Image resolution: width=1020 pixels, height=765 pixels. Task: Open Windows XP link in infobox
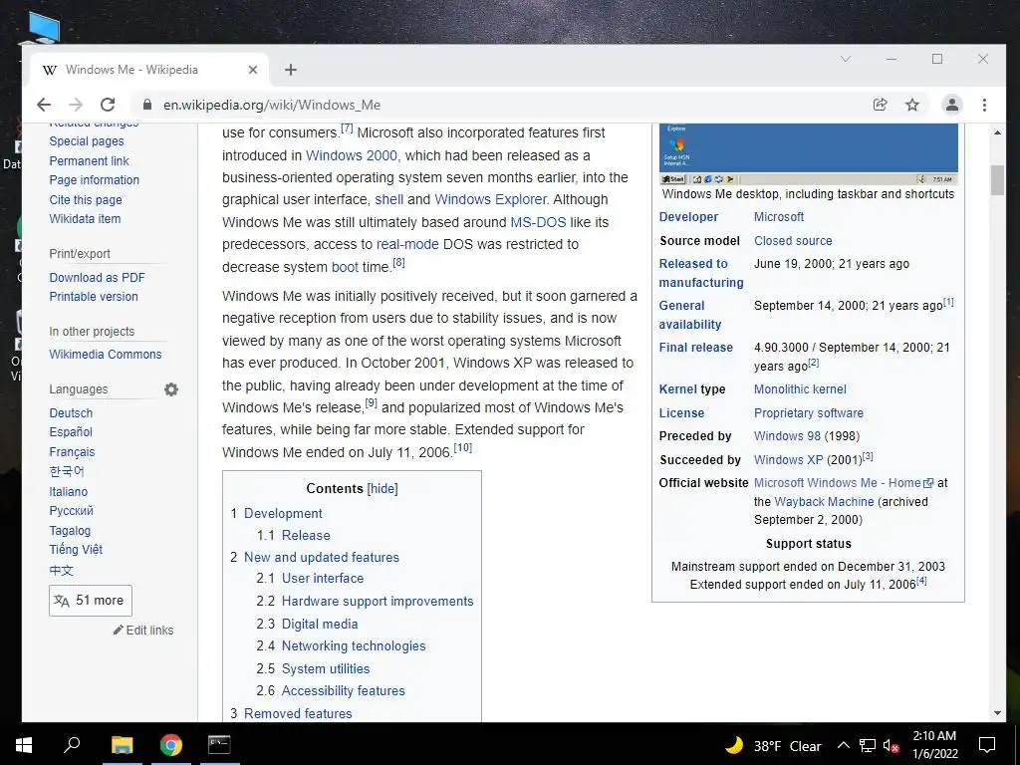click(x=789, y=460)
